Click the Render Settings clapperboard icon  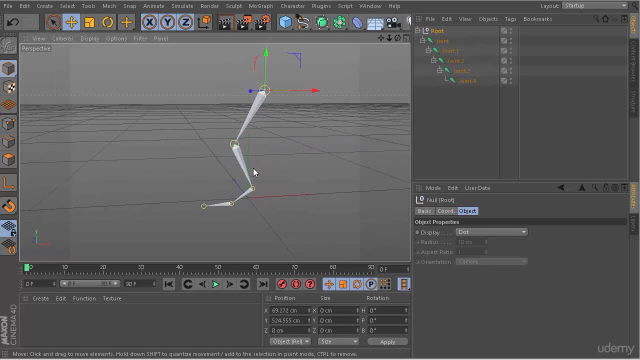(x=261, y=22)
